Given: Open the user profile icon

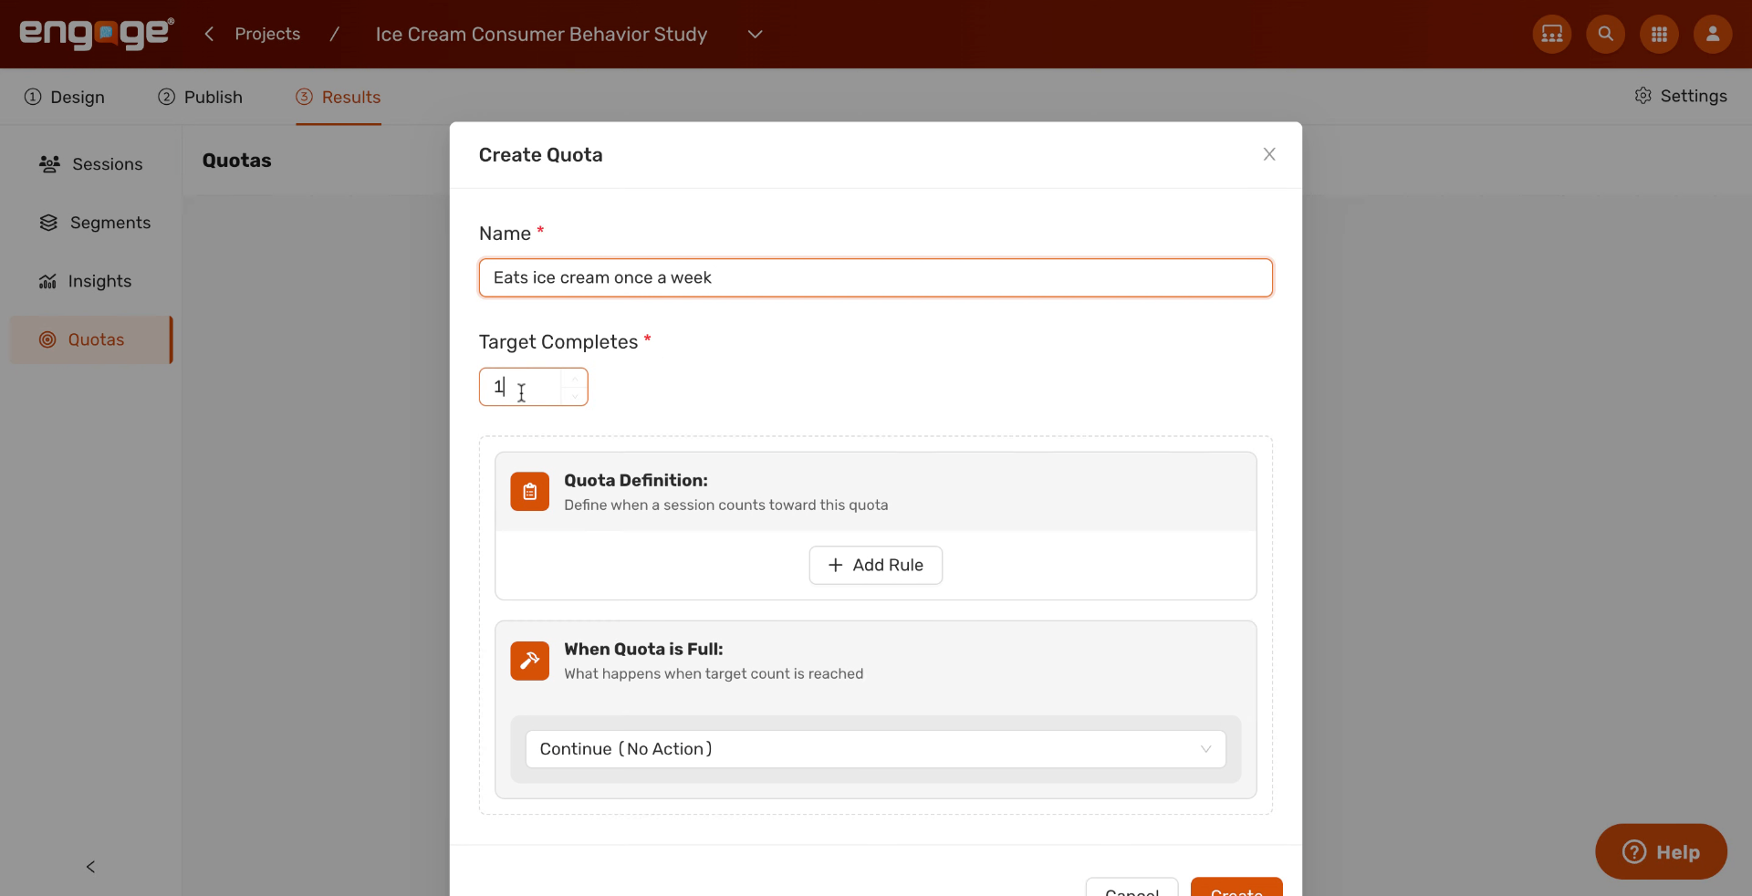Looking at the screenshot, I should pos(1713,34).
